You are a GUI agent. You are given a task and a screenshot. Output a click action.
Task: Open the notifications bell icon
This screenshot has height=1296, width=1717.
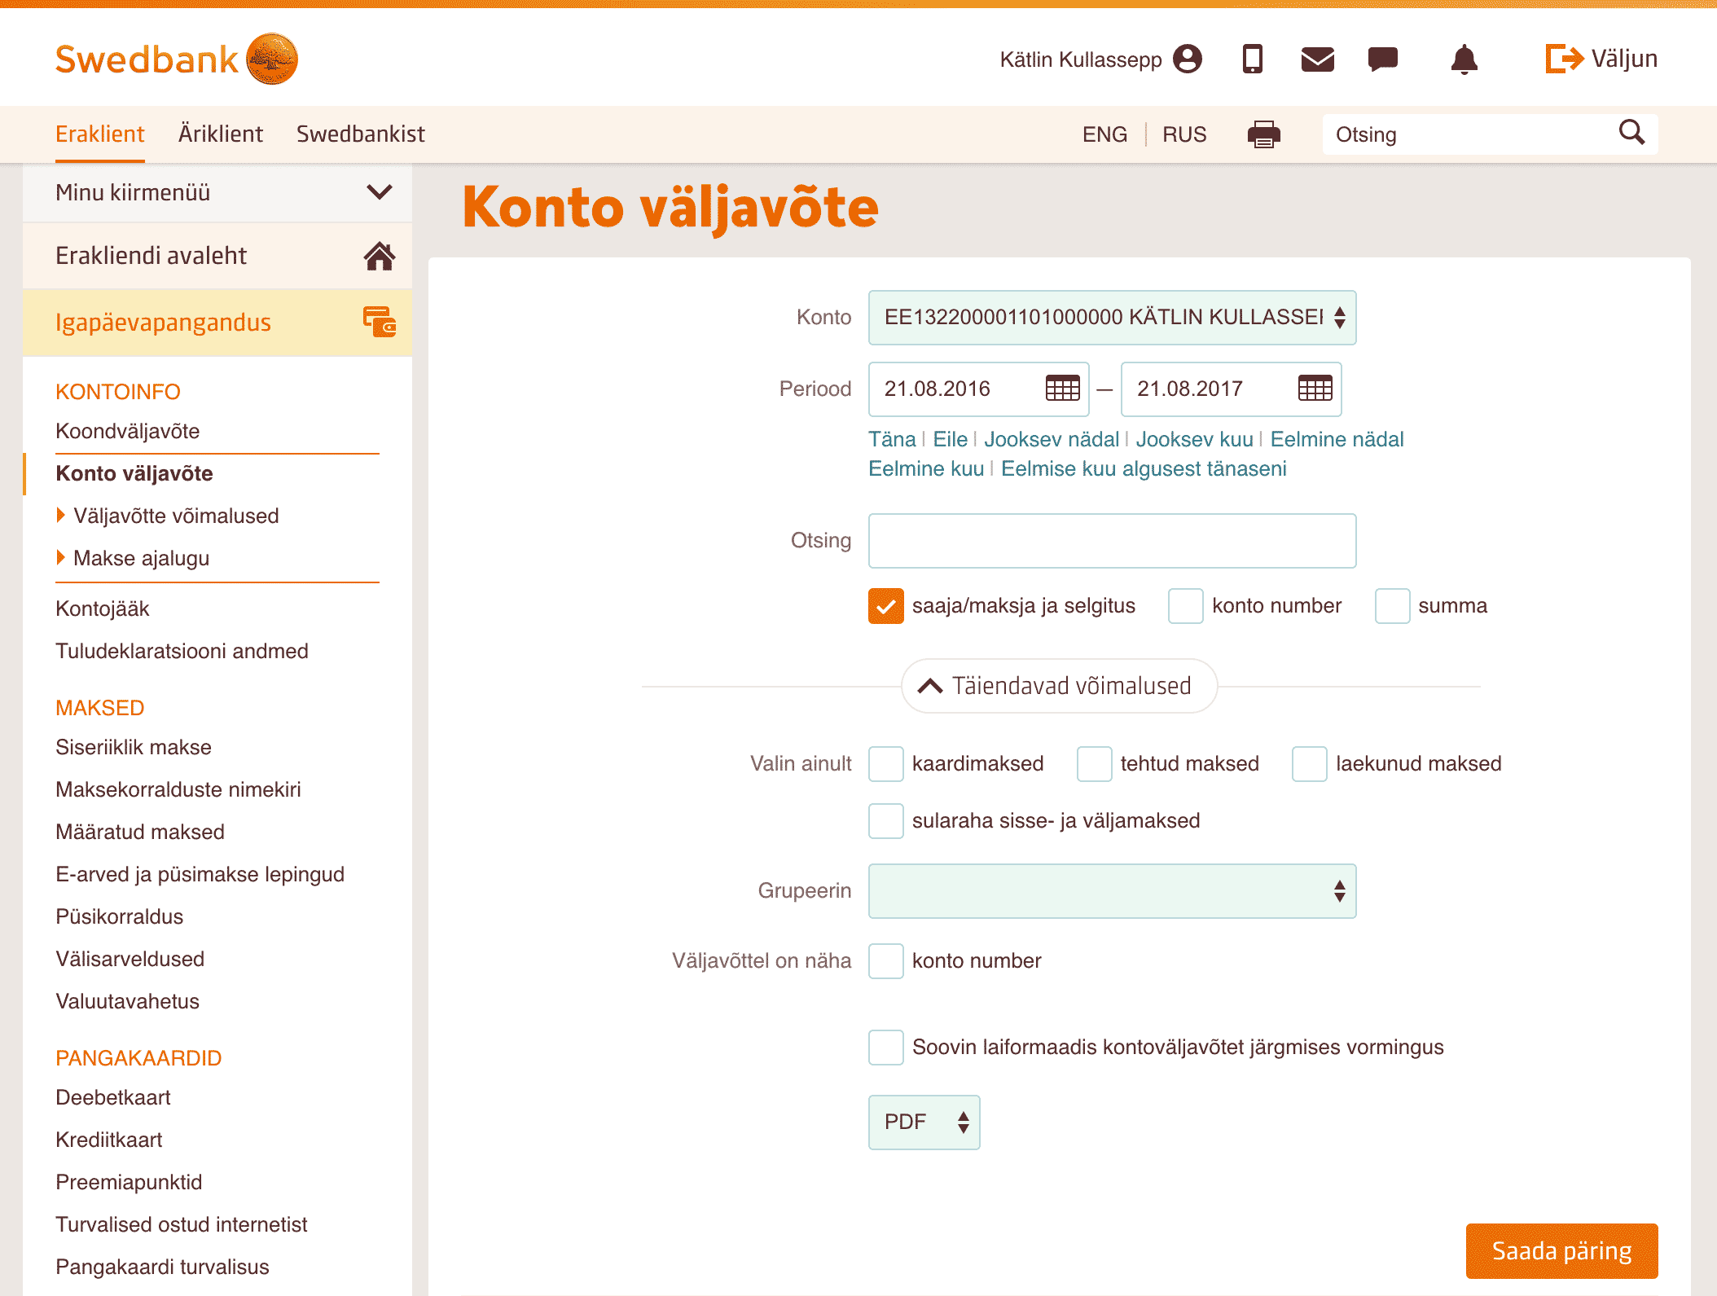[1464, 59]
